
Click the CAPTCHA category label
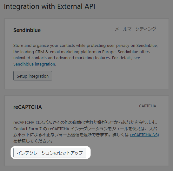point(148,106)
